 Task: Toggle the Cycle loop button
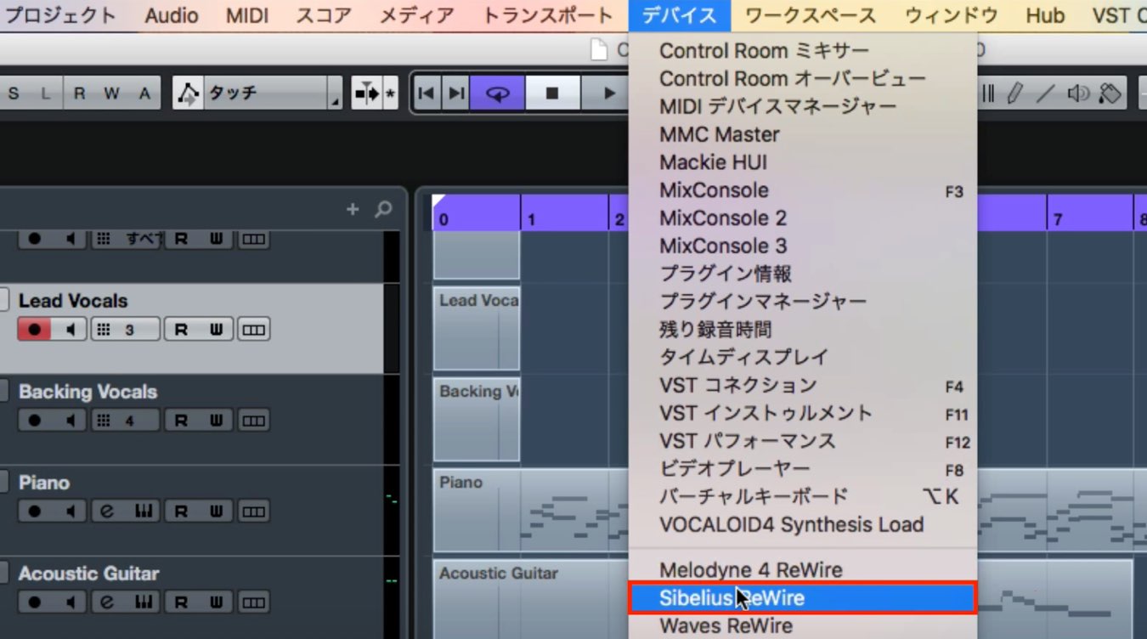coord(497,93)
